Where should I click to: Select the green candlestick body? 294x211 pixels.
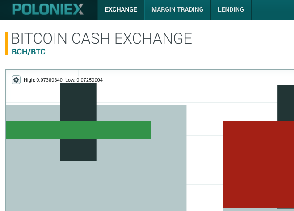(78, 130)
